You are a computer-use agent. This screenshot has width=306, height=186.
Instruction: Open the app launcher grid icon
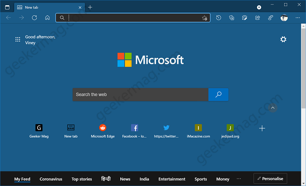pos(18,39)
